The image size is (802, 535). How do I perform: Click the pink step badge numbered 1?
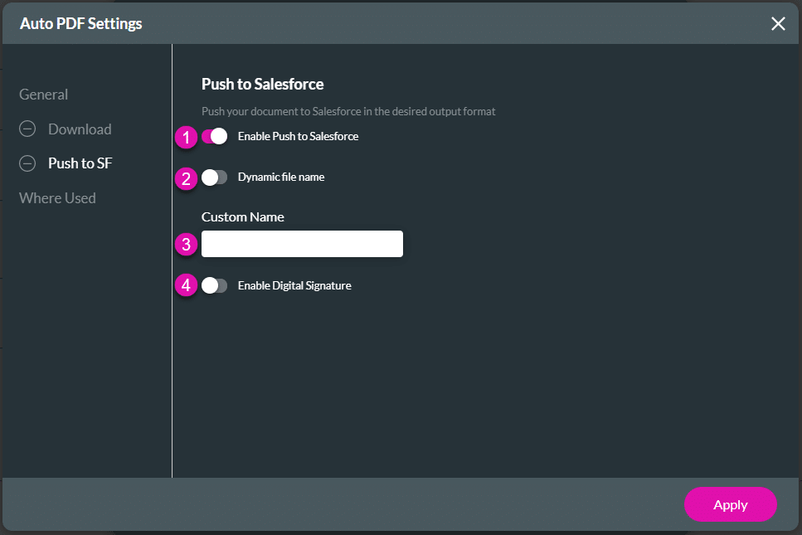(x=186, y=137)
